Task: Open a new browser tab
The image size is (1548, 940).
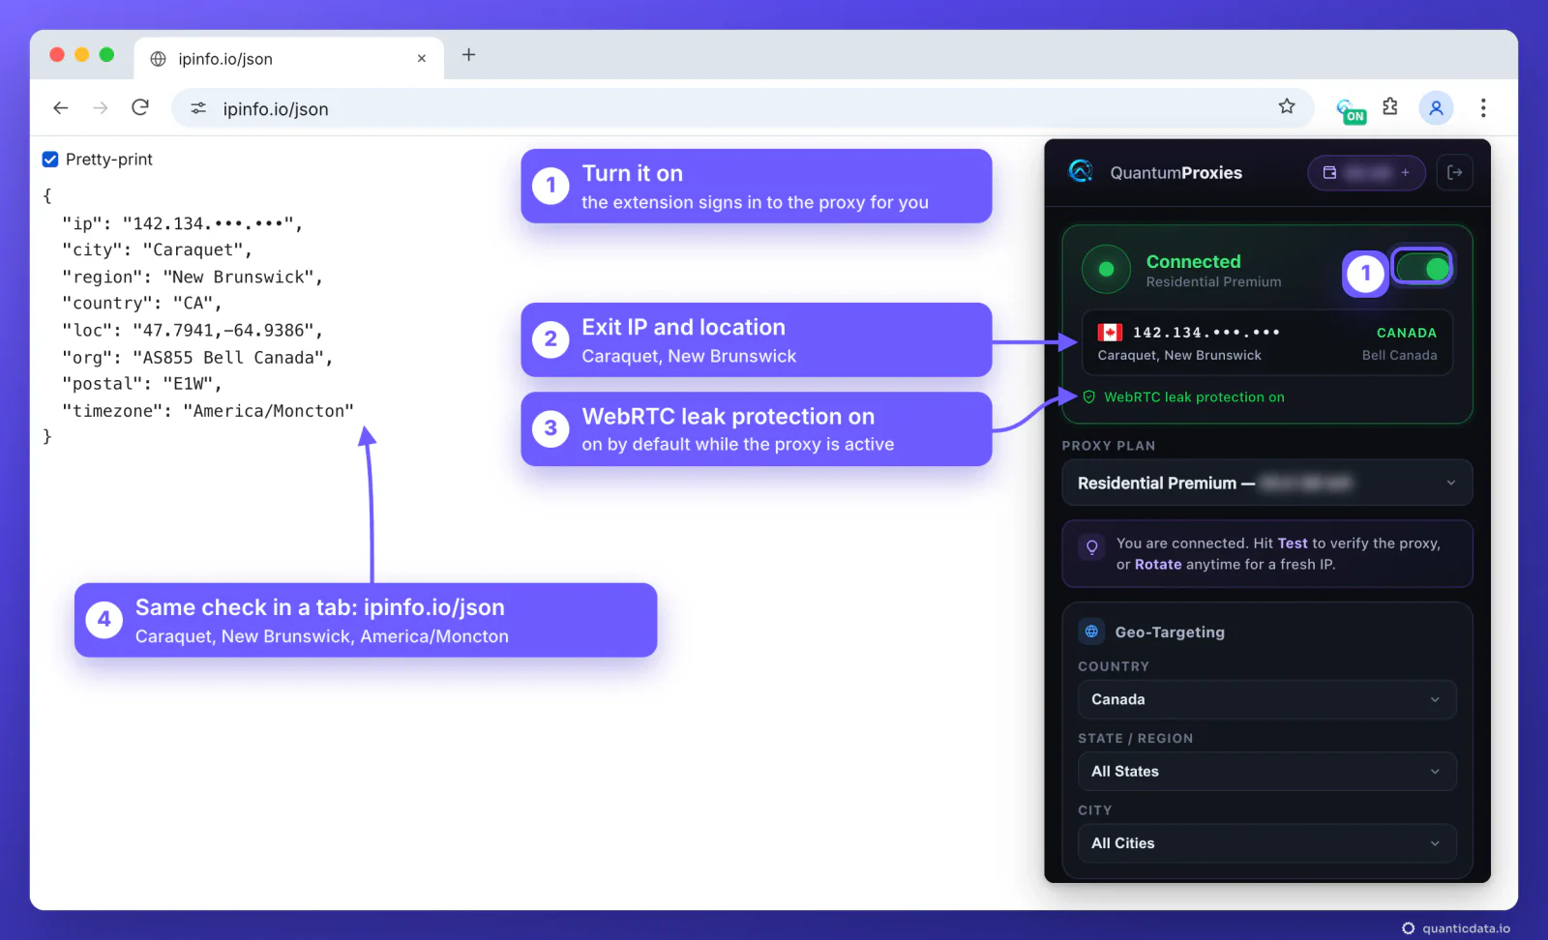Action: [x=468, y=55]
